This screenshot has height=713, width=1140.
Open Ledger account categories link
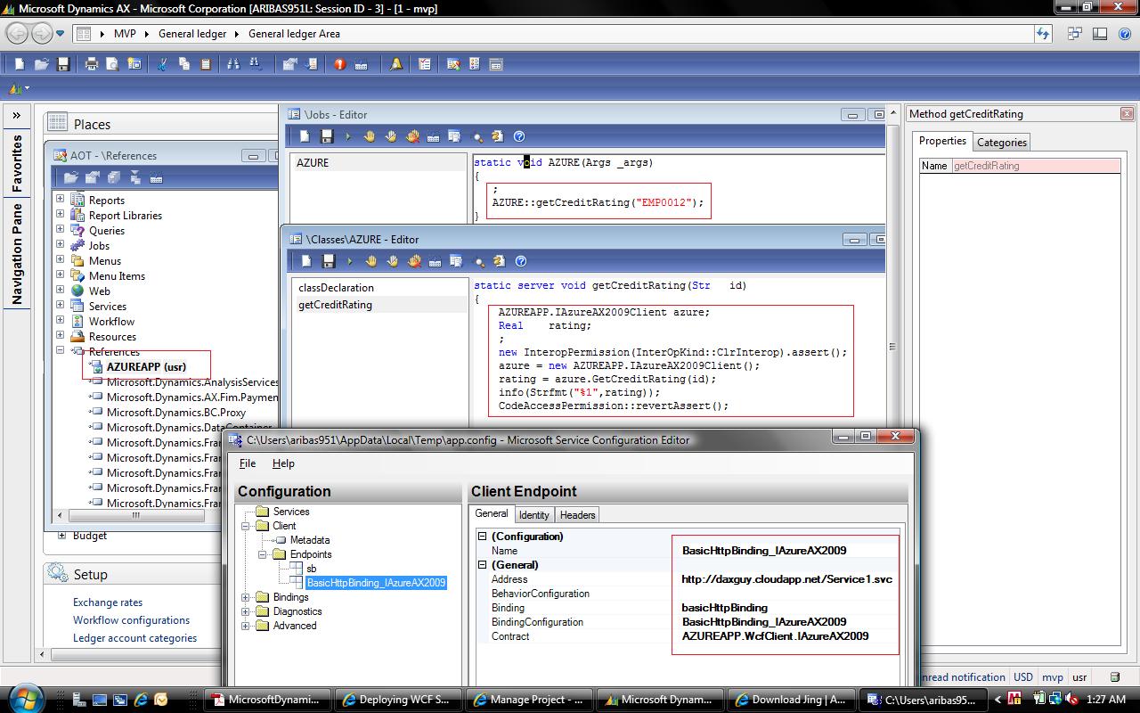click(134, 638)
